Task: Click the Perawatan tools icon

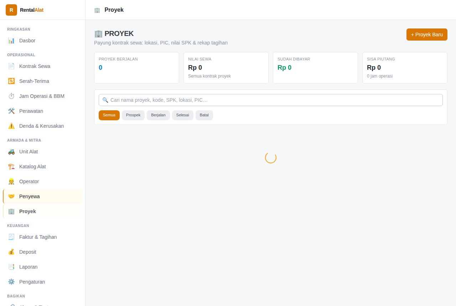Action: (11, 111)
